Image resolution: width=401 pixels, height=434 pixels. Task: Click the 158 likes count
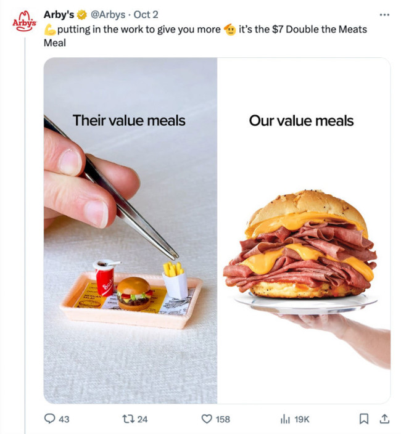(x=223, y=419)
